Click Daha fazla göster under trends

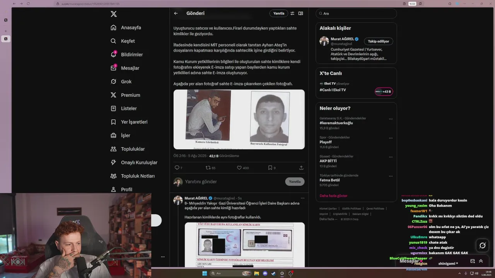(333, 196)
